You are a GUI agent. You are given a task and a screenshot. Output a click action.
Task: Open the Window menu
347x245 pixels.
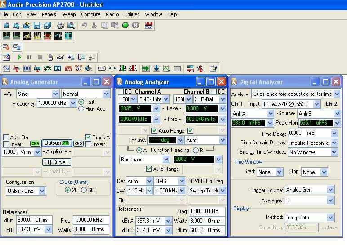coord(153,14)
